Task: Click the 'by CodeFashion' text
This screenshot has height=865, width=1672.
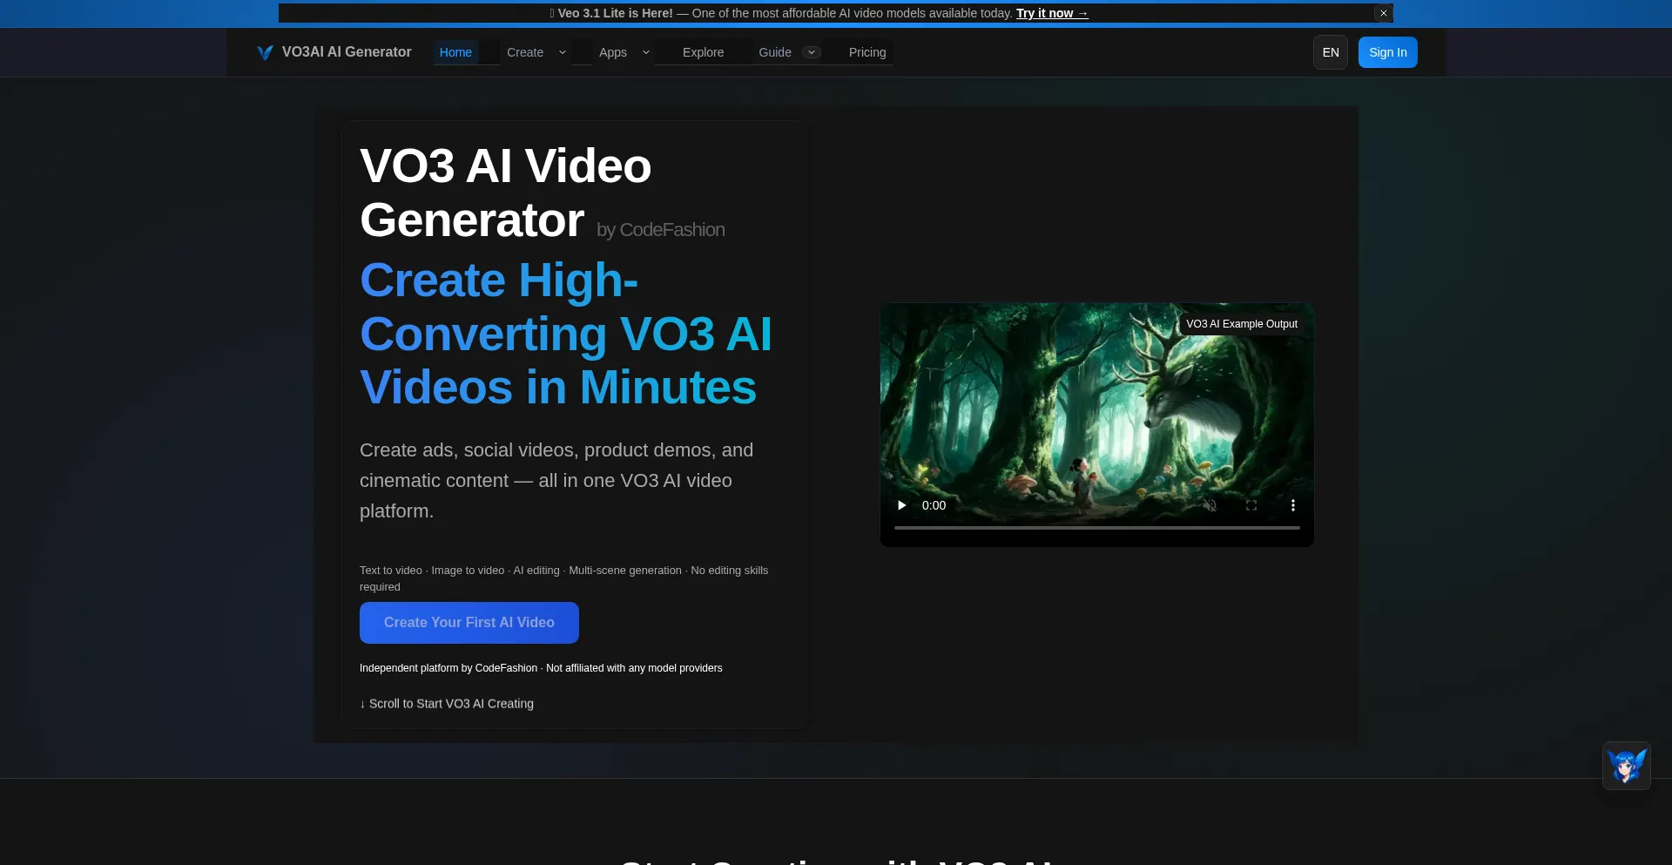Action: [661, 230]
